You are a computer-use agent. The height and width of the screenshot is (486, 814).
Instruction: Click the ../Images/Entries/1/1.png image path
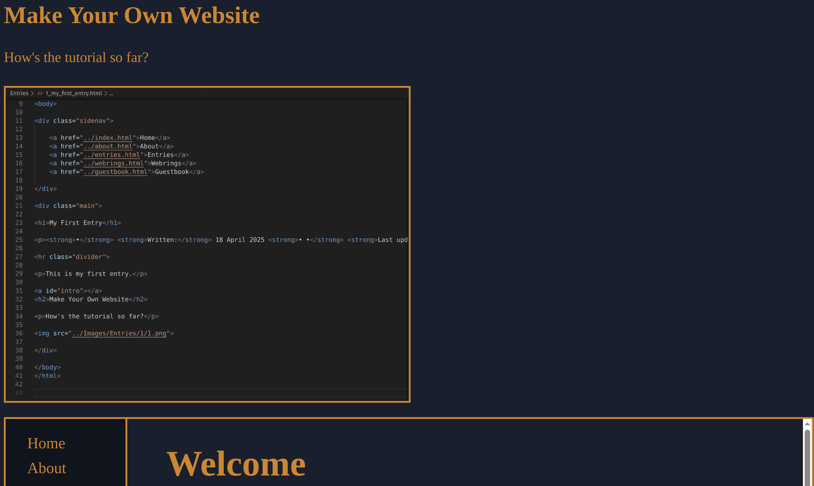(x=119, y=333)
